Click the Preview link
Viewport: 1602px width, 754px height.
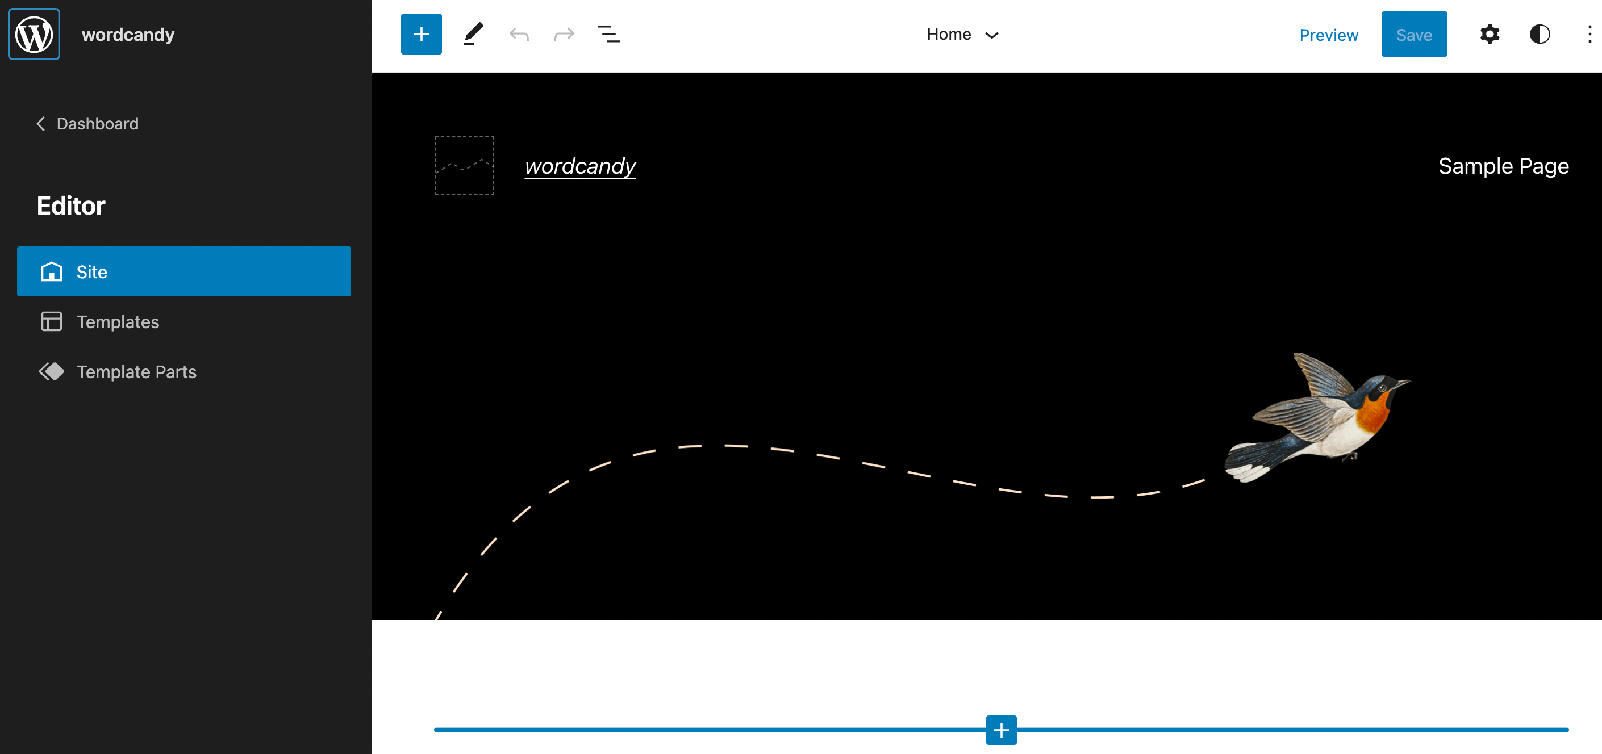[x=1328, y=35]
